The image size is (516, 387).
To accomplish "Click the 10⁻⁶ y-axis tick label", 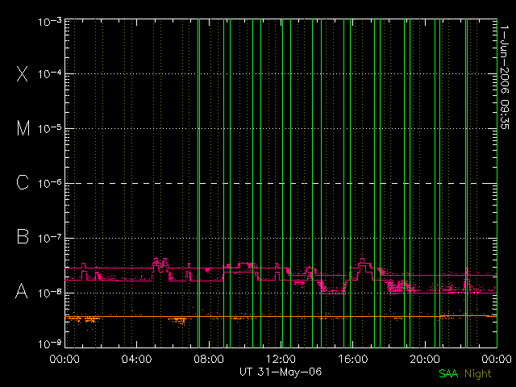I will [50, 183].
